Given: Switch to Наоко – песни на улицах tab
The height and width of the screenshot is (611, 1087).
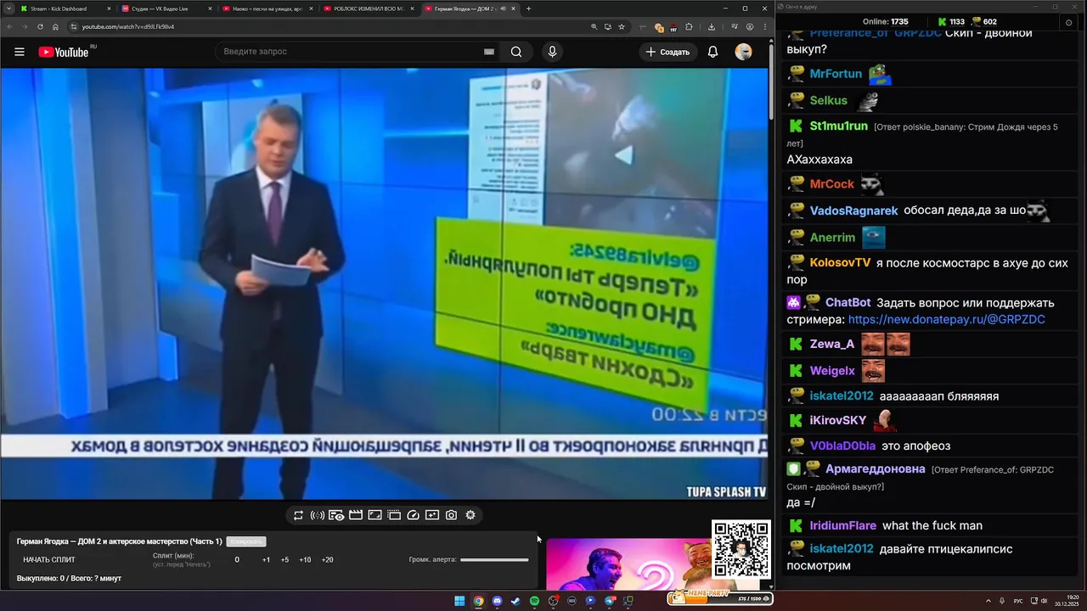Looking at the screenshot, I should 267,8.
